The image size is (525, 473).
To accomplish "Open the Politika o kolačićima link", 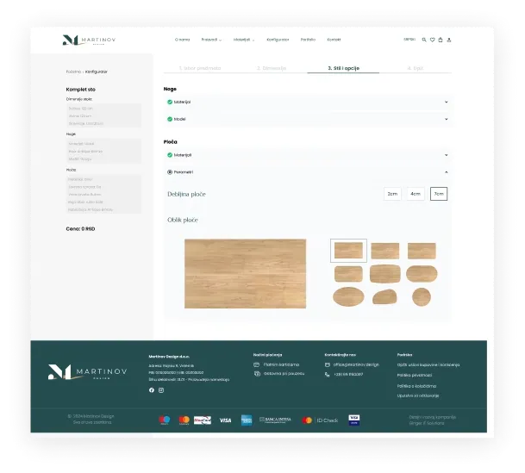I will pos(416,386).
